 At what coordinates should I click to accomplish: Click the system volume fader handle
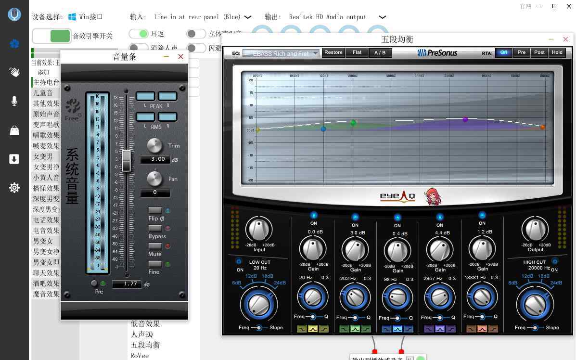[127, 161]
